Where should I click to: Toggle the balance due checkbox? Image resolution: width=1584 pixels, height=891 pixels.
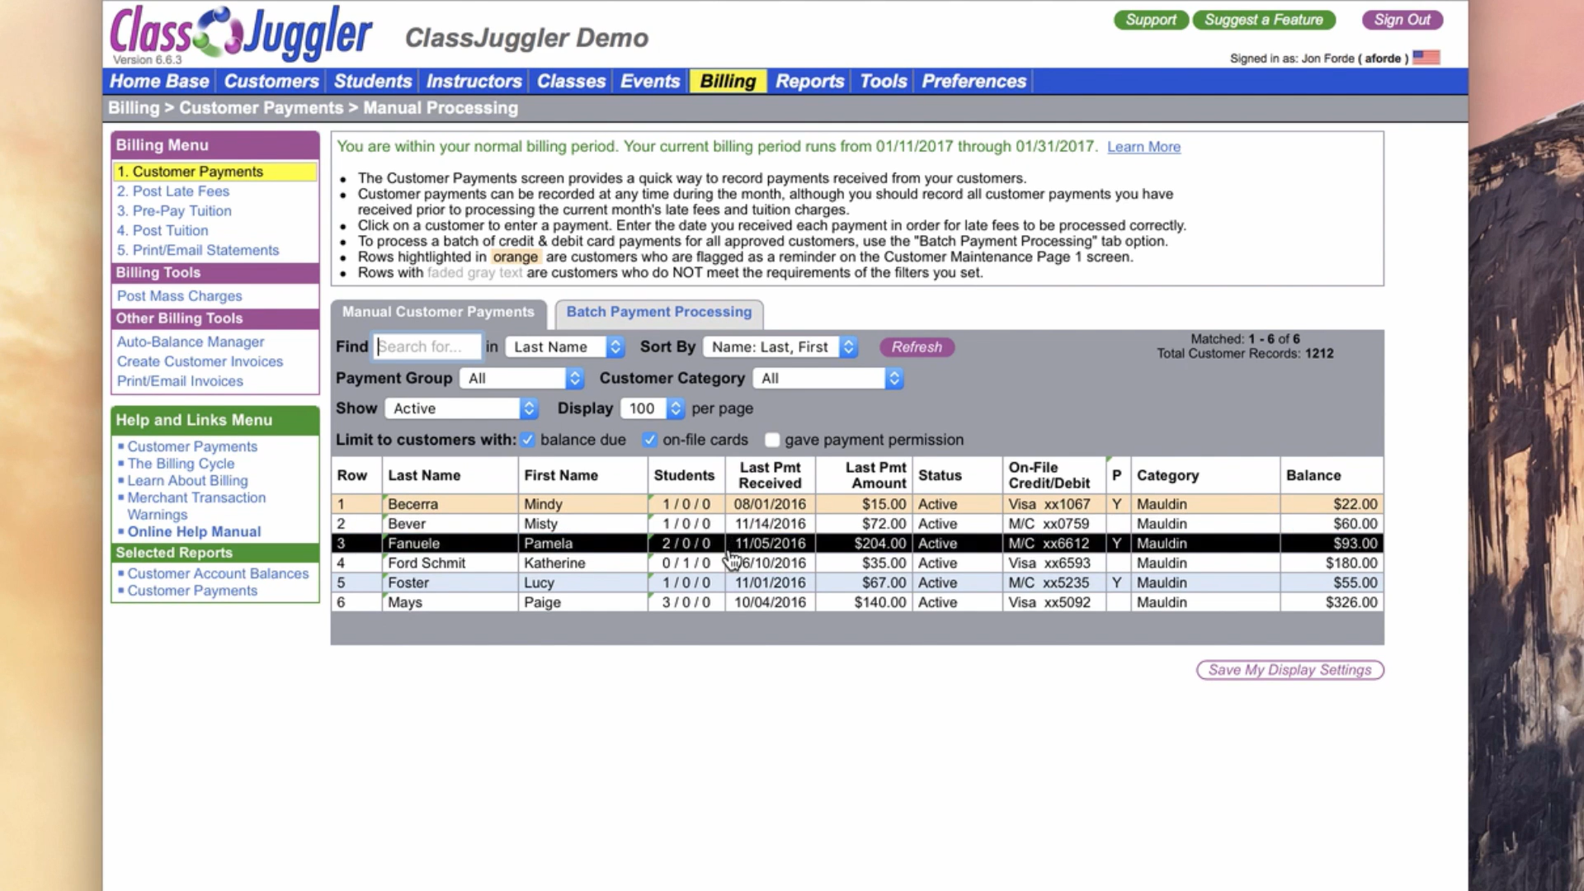[528, 440]
